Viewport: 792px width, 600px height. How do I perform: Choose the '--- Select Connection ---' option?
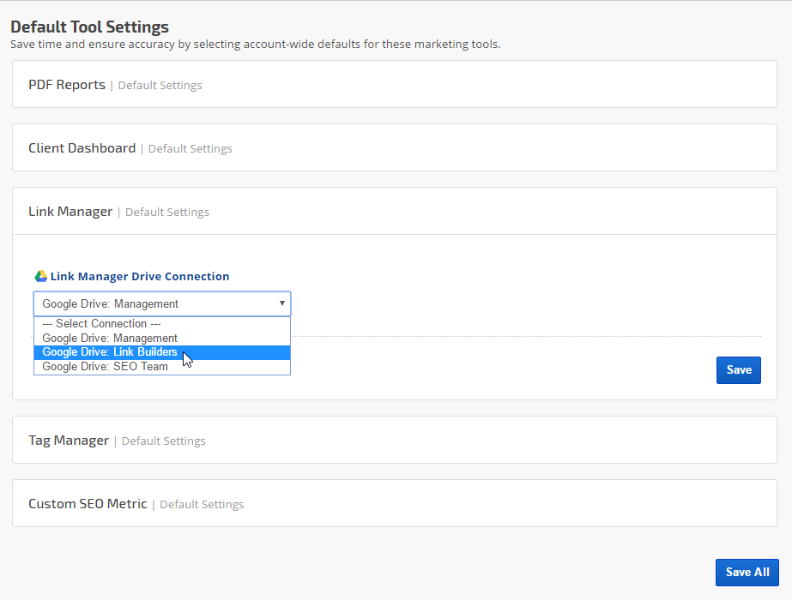tap(101, 324)
